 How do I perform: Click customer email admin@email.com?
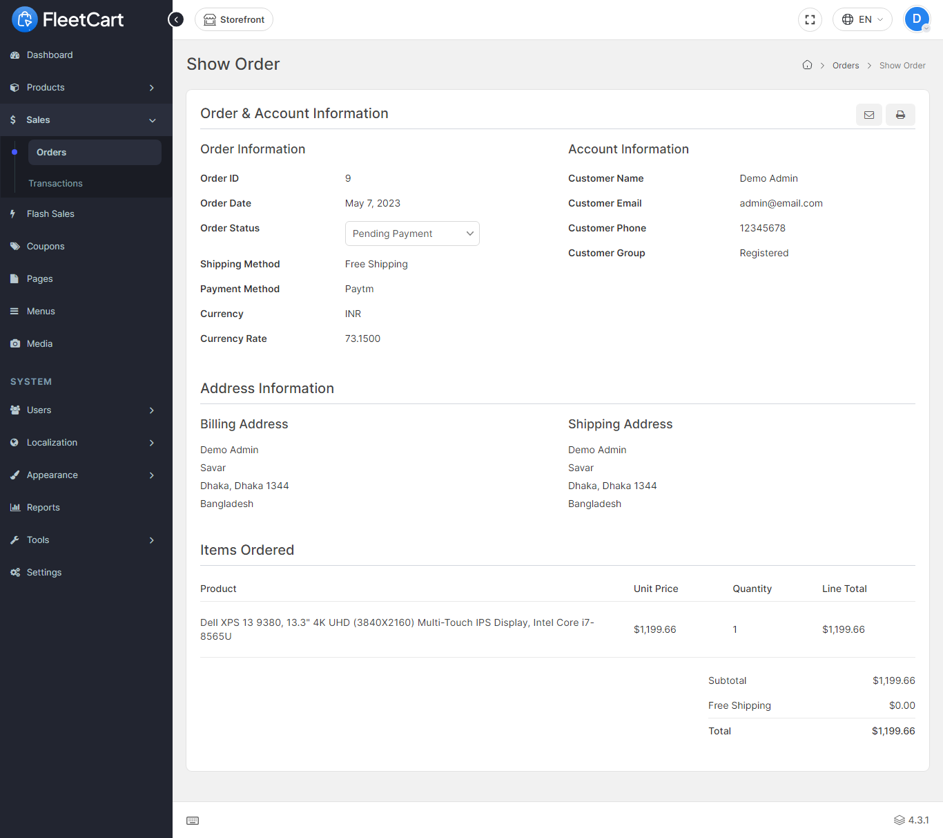(781, 203)
